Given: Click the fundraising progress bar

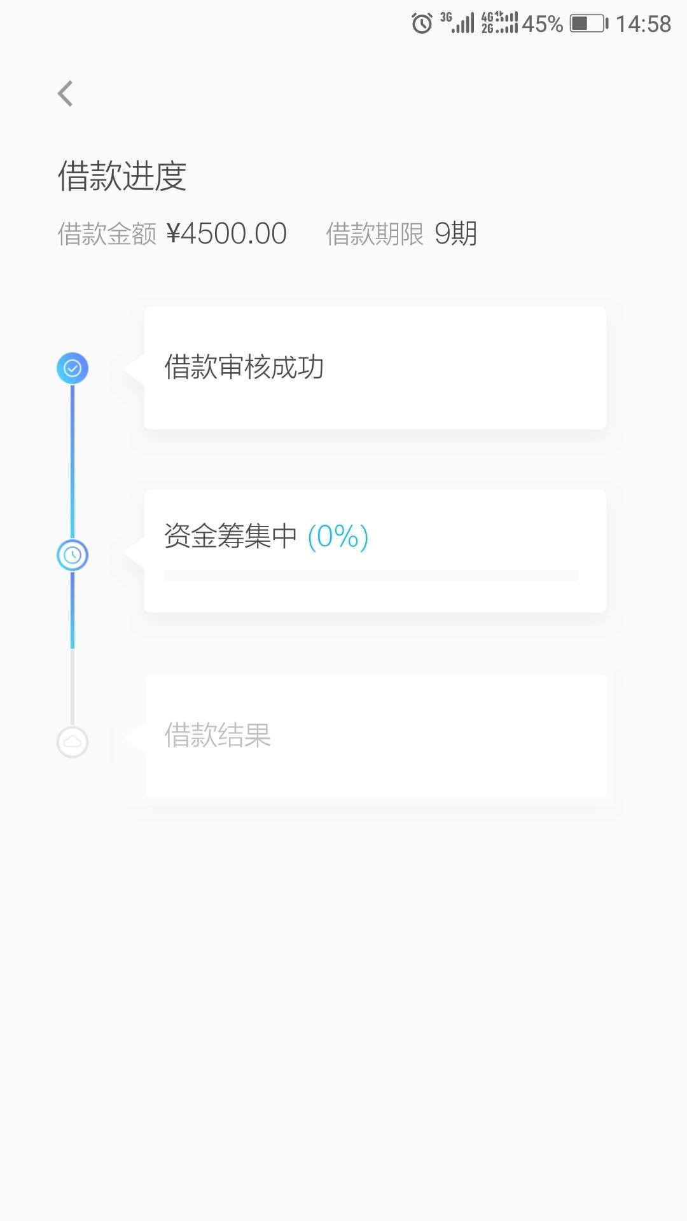Looking at the screenshot, I should (371, 576).
